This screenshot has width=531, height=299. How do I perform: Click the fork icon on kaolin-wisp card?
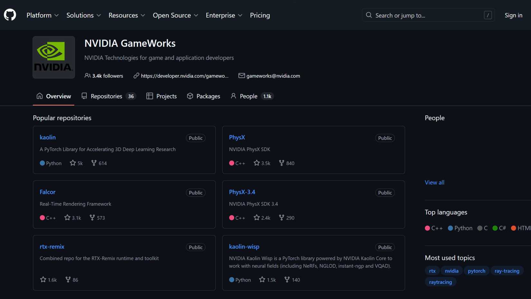coord(287,280)
